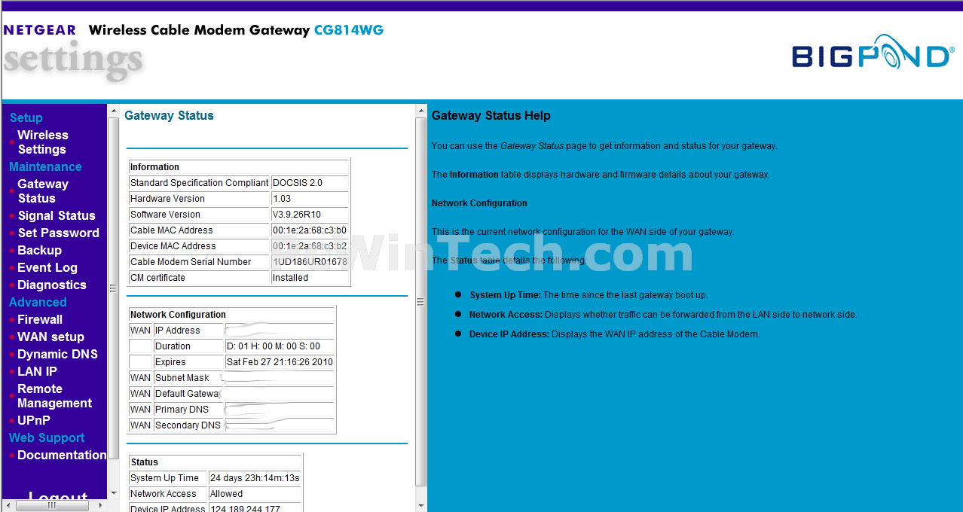
Task: Click the Cable Modem Serial Number label
Action: pyautogui.click(x=191, y=262)
